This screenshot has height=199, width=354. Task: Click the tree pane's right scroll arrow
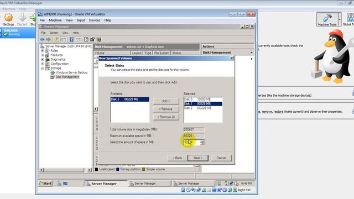point(90,170)
